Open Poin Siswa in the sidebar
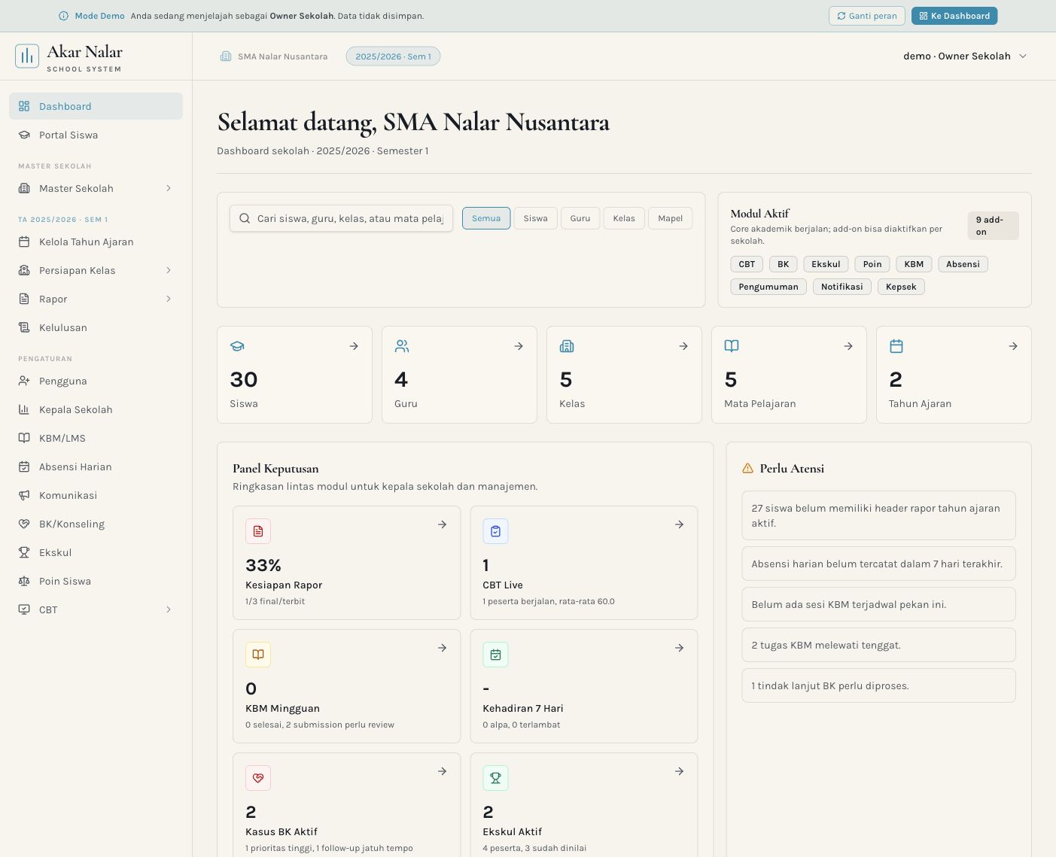This screenshot has width=1056, height=857. point(96,581)
